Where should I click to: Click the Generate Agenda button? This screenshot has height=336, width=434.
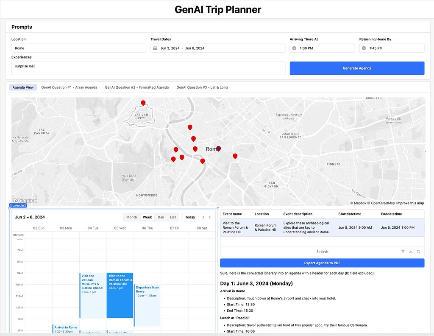[x=357, y=68]
